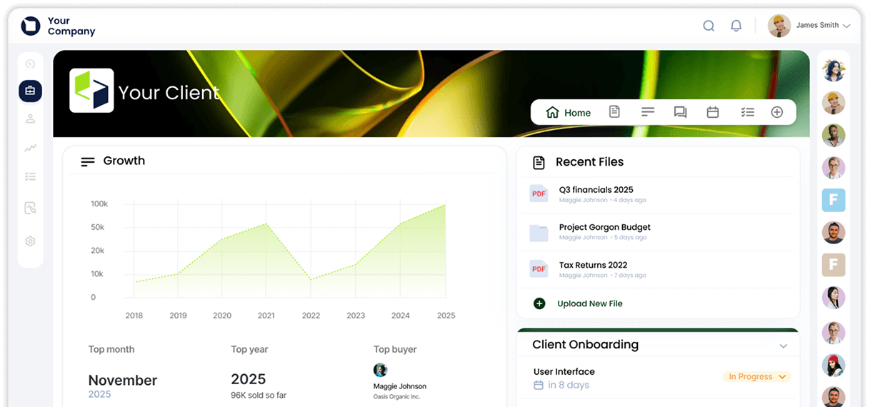Click the beige F contact tile
870x407 pixels.
[834, 265]
